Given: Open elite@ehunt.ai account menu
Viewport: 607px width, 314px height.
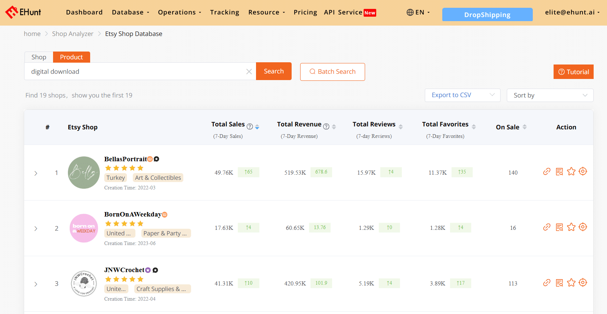Looking at the screenshot, I should click(572, 12).
